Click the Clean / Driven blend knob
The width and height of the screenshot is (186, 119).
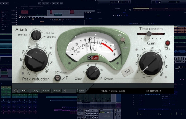tap(93, 73)
